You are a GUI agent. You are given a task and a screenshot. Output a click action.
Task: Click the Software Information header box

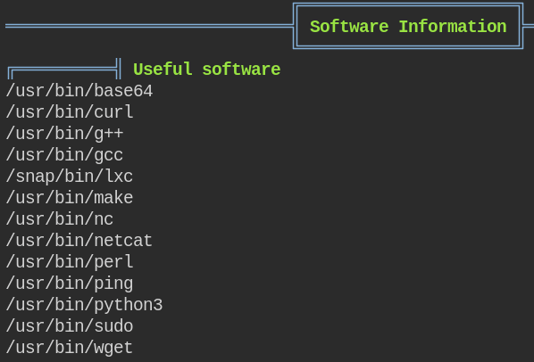pos(408,26)
